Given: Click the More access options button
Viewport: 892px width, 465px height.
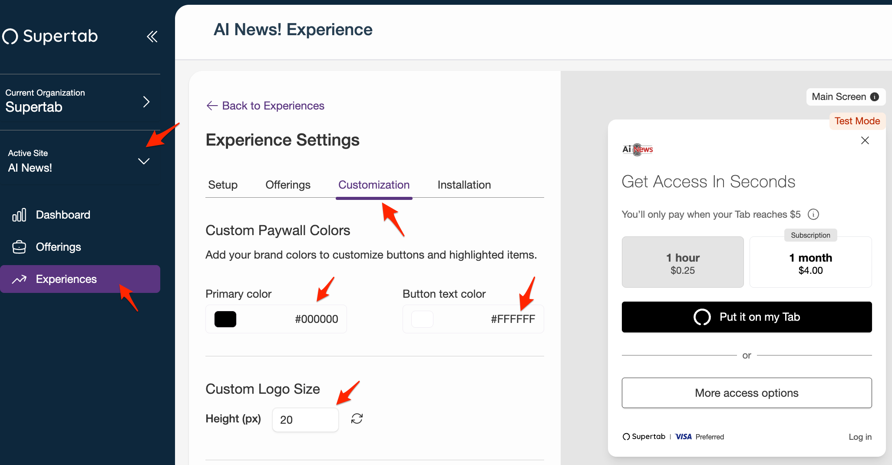Looking at the screenshot, I should click(x=747, y=393).
